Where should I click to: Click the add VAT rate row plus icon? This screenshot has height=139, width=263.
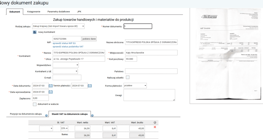tap(155, 123)
